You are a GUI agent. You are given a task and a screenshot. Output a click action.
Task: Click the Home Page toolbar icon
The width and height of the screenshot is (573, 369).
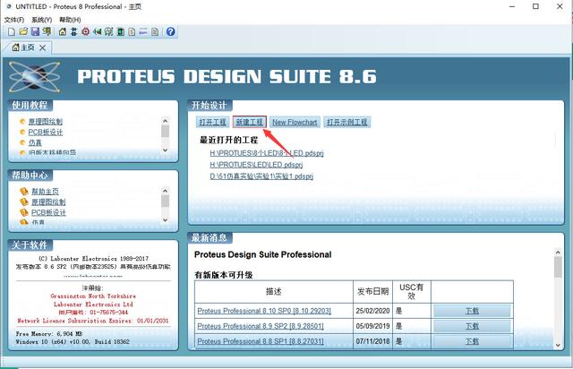tap(63, 32)
